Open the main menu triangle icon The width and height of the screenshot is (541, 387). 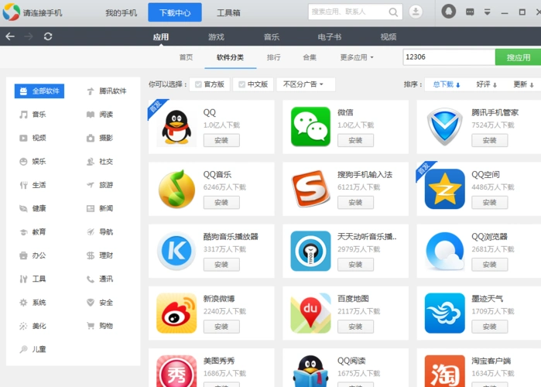(x=487, y=12)
